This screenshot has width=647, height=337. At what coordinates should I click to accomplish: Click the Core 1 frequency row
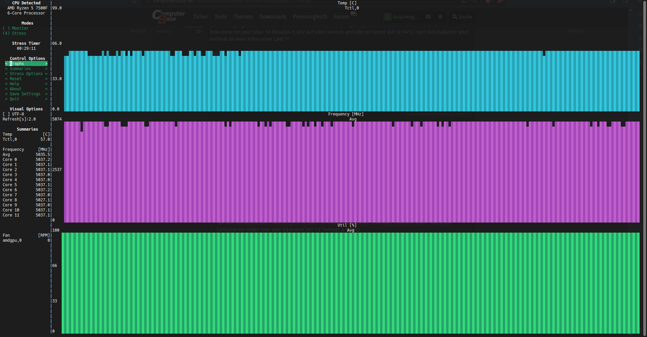(x=26, y=165)
